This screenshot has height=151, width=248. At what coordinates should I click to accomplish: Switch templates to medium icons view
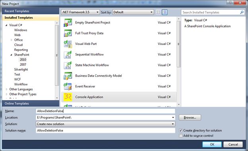165,12
